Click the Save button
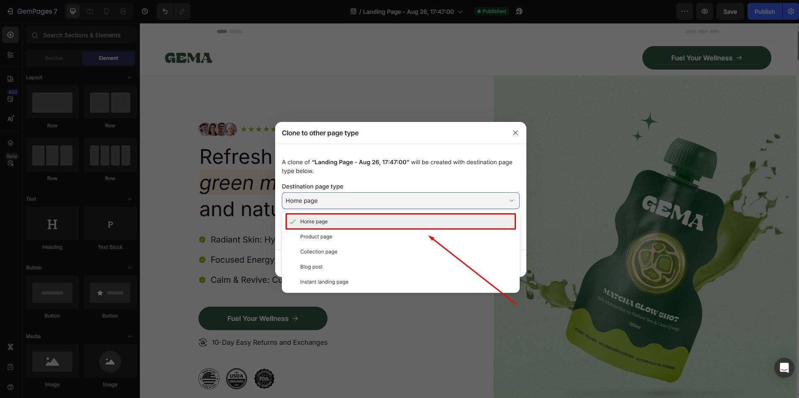This screenshot has width=799, height=398. [730, 11]
